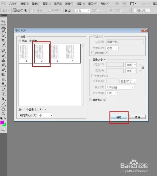The image size is (157, 176).
Task: Click Intersect with Selection icon in options bar
Action: pyautogui.click(x=26, y=10)
